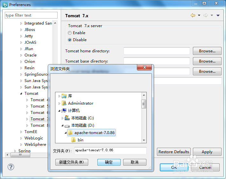Select TomEE in the tree
The height and width of the screenshot is (179, 226).
pyautogui.click(x=31, y=132)
